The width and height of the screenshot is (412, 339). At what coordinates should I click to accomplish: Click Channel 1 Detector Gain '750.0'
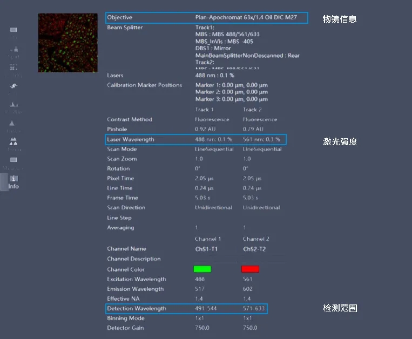click(202, 328)
